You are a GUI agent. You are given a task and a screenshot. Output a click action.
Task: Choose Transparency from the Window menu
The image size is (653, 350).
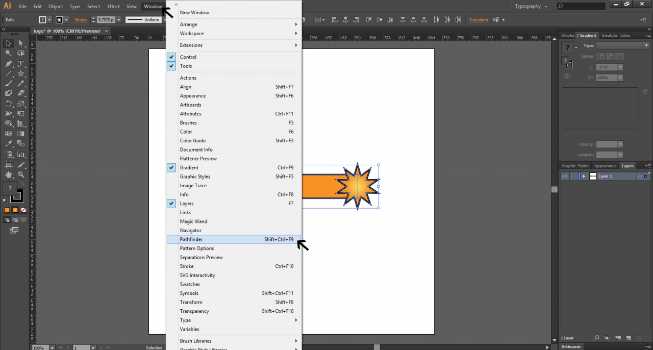click(234, 311)
